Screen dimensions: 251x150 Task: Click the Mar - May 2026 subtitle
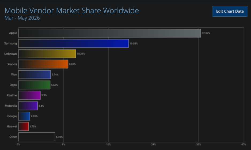point(22,18)
